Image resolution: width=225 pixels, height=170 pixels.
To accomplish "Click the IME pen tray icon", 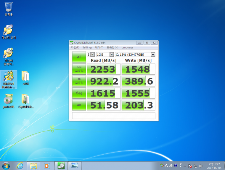I will pos(162,166).
